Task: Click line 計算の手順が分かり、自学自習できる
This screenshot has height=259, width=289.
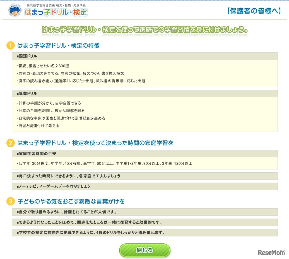Action: click(49, 103)
